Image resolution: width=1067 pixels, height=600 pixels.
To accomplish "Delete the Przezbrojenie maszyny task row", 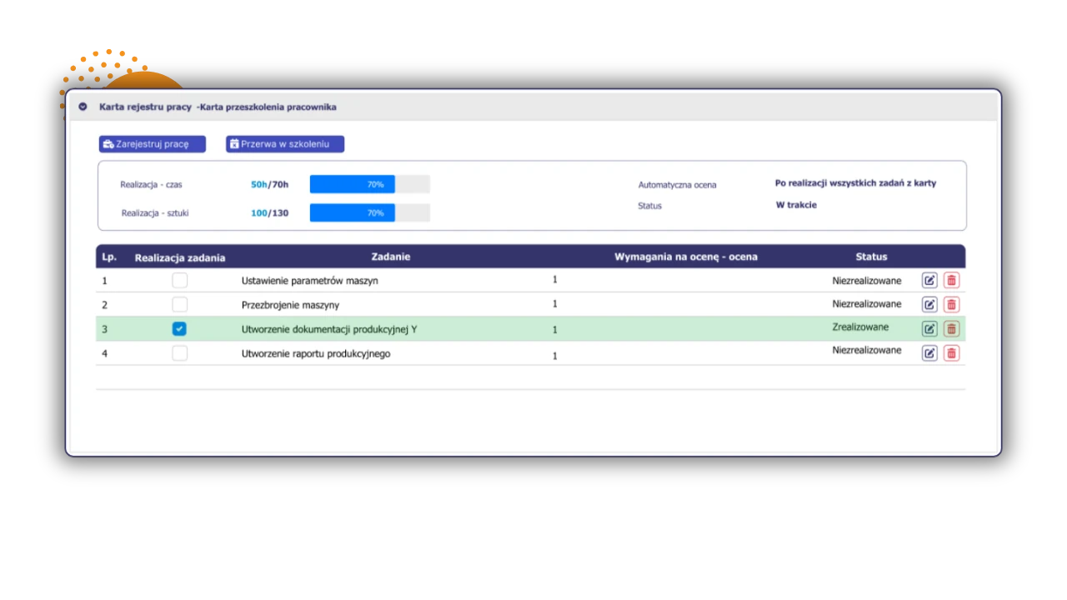I will (x=951, y=304).
